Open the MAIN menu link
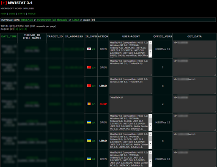The width and height of the screenshot is (217, 167). 3,14
